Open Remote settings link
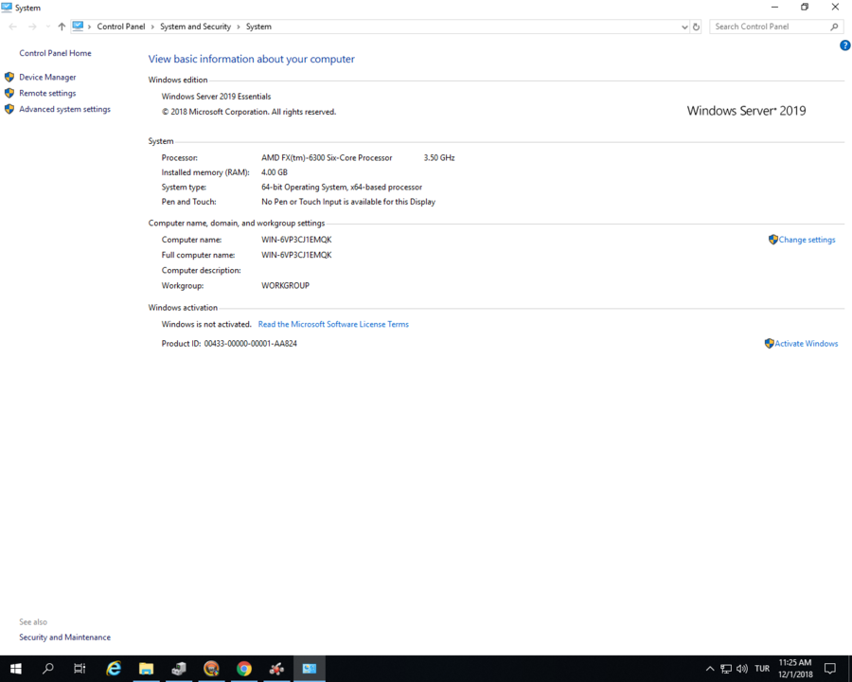This screenshot has height=682, width=852. (x=48, y=93)
